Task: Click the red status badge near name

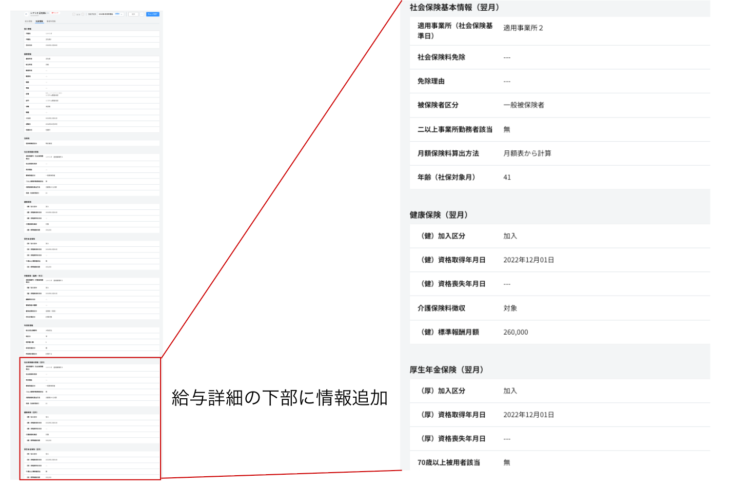Action: [55, 13]
